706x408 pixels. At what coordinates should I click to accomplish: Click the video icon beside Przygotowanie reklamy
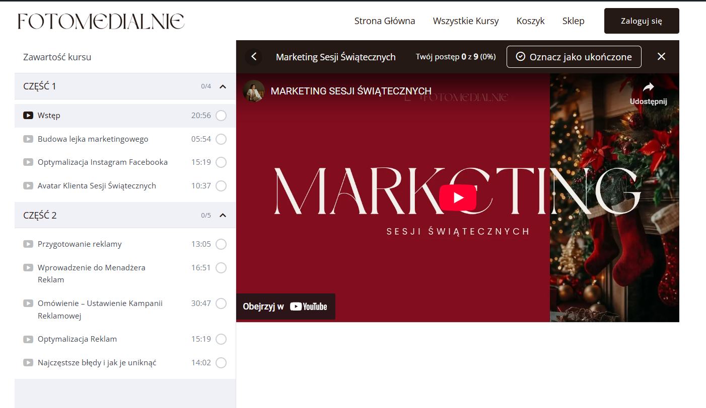(28, 244)
